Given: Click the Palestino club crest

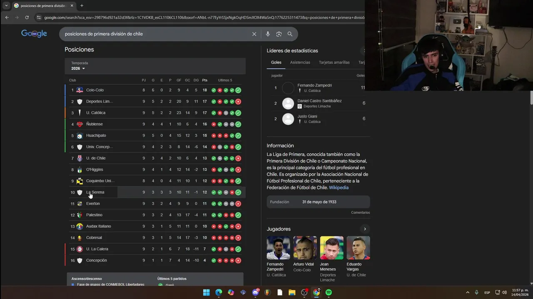Looking at the screenshot, I should tap(80, 215).
